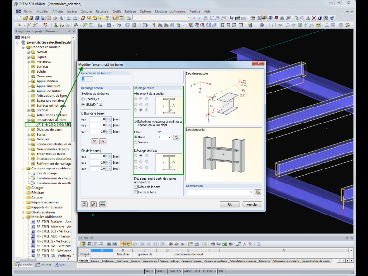
Task: Click the e i,X offset input field
Action: [x=97, y=119]
